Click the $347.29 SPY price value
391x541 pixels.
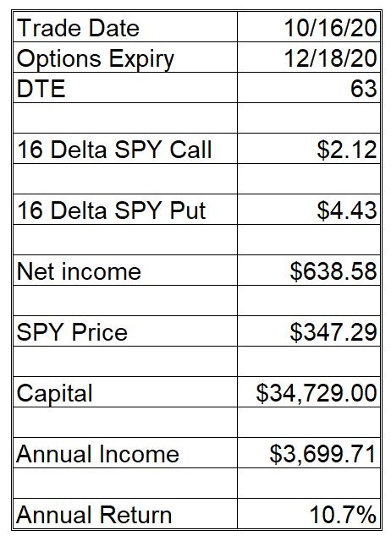coord(309,331)
